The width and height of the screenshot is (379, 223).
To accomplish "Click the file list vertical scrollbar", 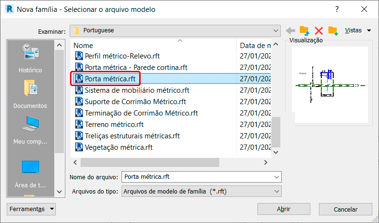I will coord(276,95).
